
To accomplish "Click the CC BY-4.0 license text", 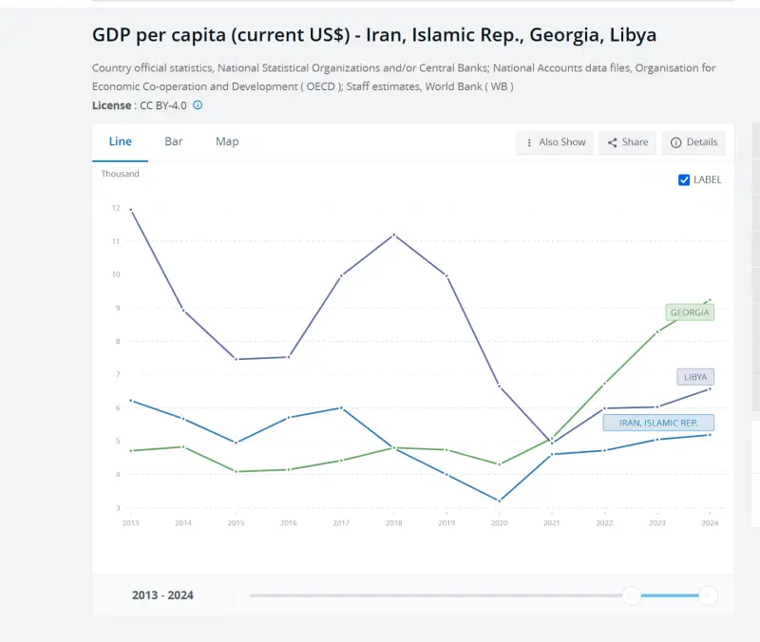I will tap(163, 105).
